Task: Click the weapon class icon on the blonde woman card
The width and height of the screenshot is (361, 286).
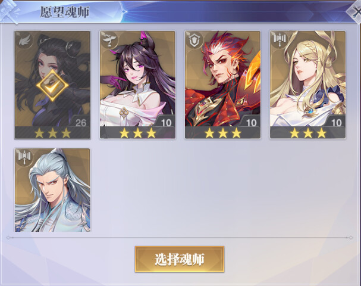Action: pos(280,40)
